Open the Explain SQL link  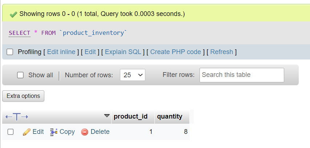pyautogui.click(x=123, y=52)
